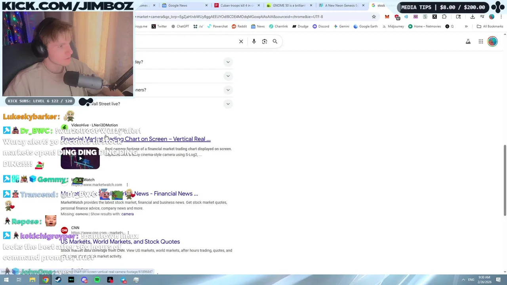
Task: Open the Powerchat bookmark
Action: 217,26
